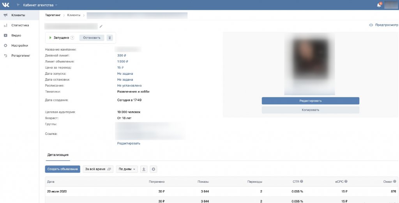Open the Клиенты sidebar section

[x=19, y=15]
